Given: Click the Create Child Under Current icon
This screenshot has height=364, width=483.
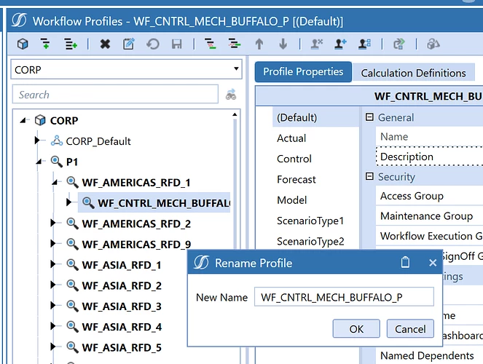Looking at the screenshot, I should [45, 44].
